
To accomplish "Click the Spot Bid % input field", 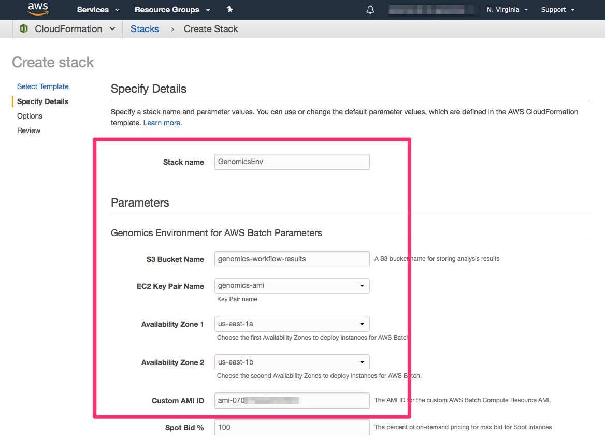I will 292,427.
